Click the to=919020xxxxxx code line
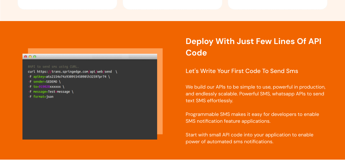Image resolution: width=345 pixels, height=164 pixels. click(46, 87)
